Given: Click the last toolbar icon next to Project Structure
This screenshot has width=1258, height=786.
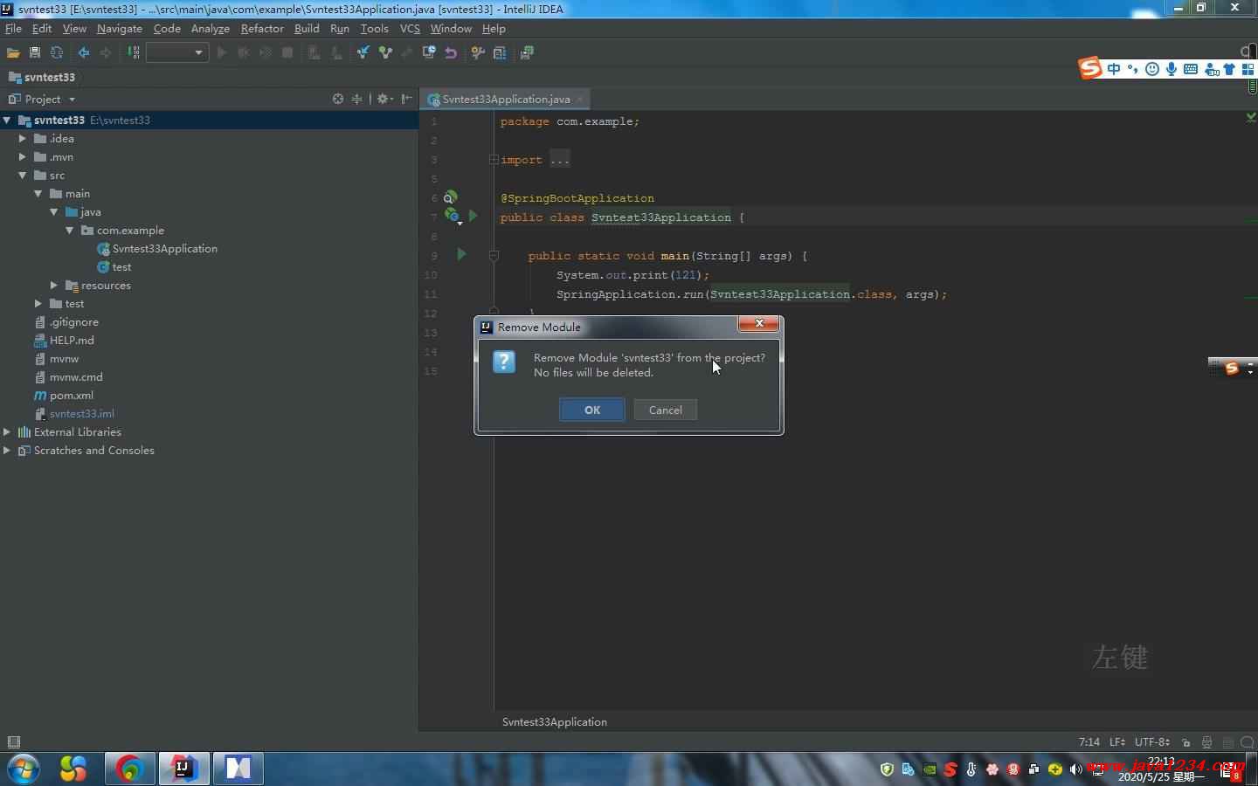Looking at the screenshot, I should click(x=527, y=52).
